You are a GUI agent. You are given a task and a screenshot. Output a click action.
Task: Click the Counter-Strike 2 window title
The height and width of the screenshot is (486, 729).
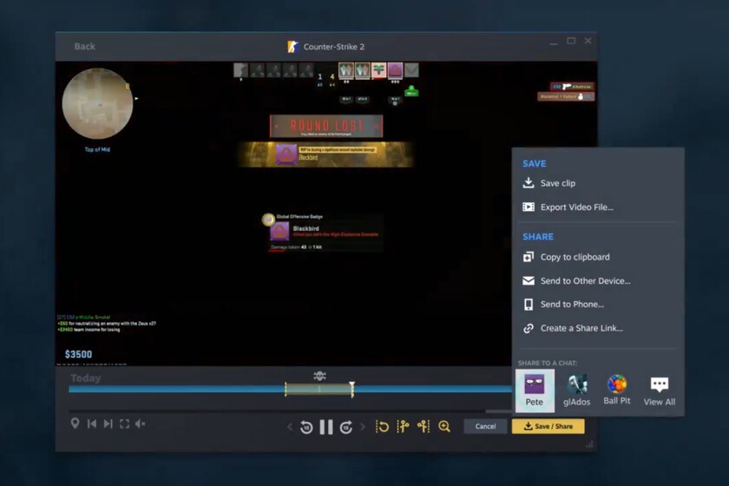pyautogui.click(x=334, y=47)
